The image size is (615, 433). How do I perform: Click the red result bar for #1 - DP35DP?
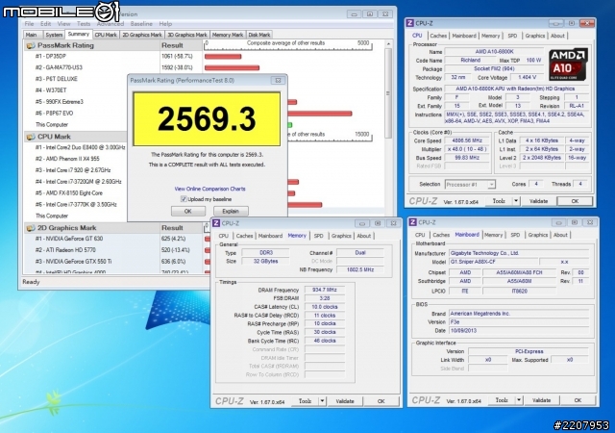[x=223, y=57]
